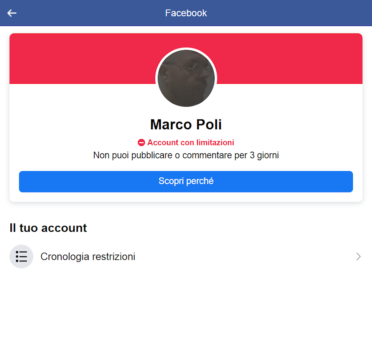Expand Cronologia restrizioni via chevron arrow

point(358,256)
